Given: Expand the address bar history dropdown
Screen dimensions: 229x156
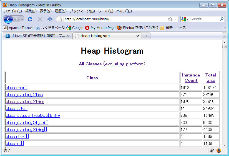Looking at the screenshot, I should (x=176, y=19).
